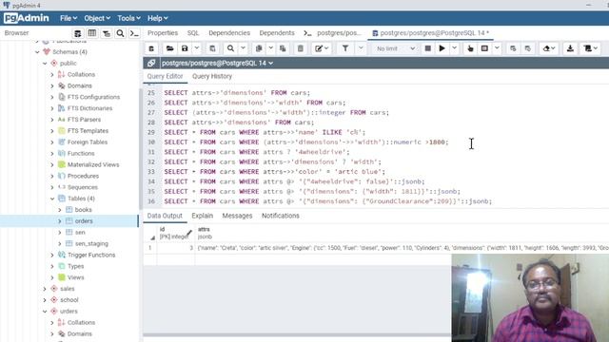Click Browser query tool icon
Image resolution: width=609 pixels, height=342 pixels.
coord(78,33)
